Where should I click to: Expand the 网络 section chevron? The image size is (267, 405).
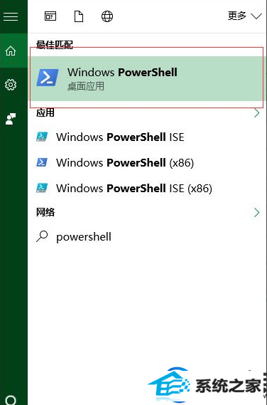click(x=256, y=213)
